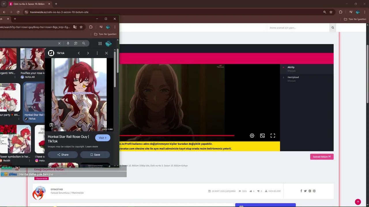The image size is (369, 207).
Task: Bookmark the Google search page star
Action: pos(81,27)
